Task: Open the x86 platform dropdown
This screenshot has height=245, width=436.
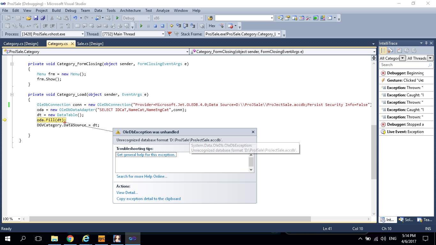Action: [x=201, y=18]
